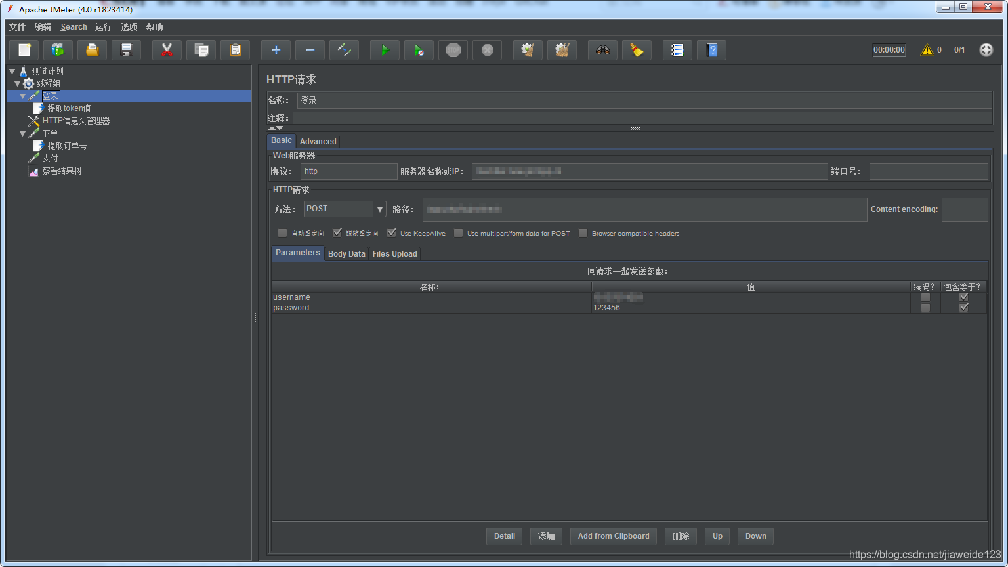Viewport: 1008px width, 567px height.
Task: Toggle the 跟随重定向 checkbox
Action: point(337,233)
